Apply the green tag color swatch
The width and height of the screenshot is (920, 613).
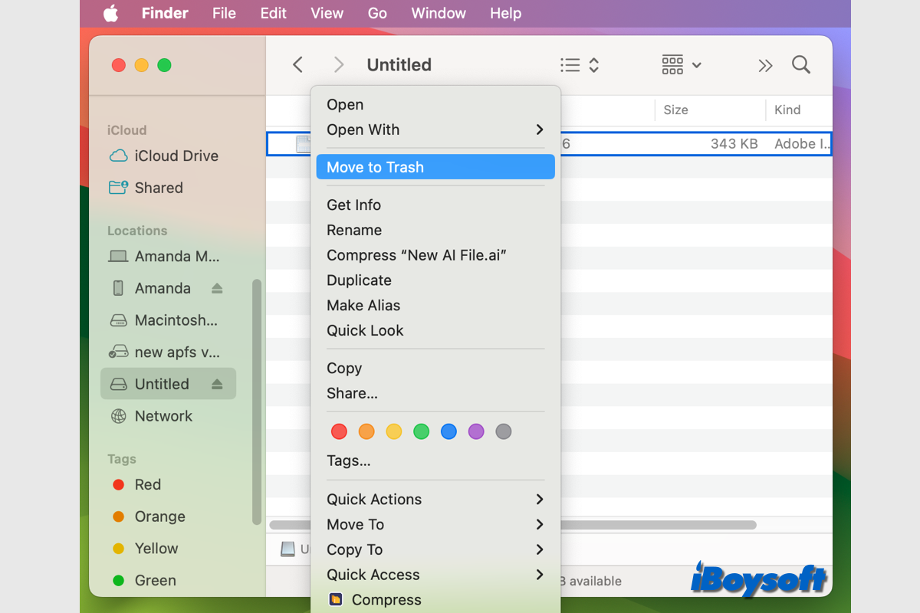coord(421,431)
